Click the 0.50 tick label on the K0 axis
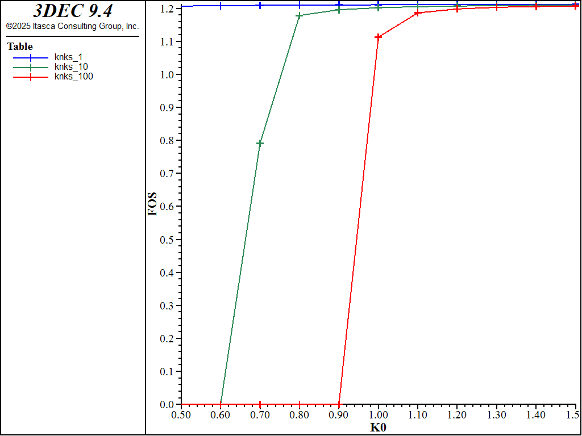 pos(181,415)
